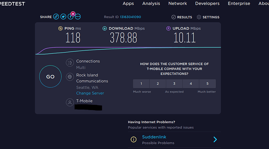
Task: Click the Settings gear icon
Action: 199,17
